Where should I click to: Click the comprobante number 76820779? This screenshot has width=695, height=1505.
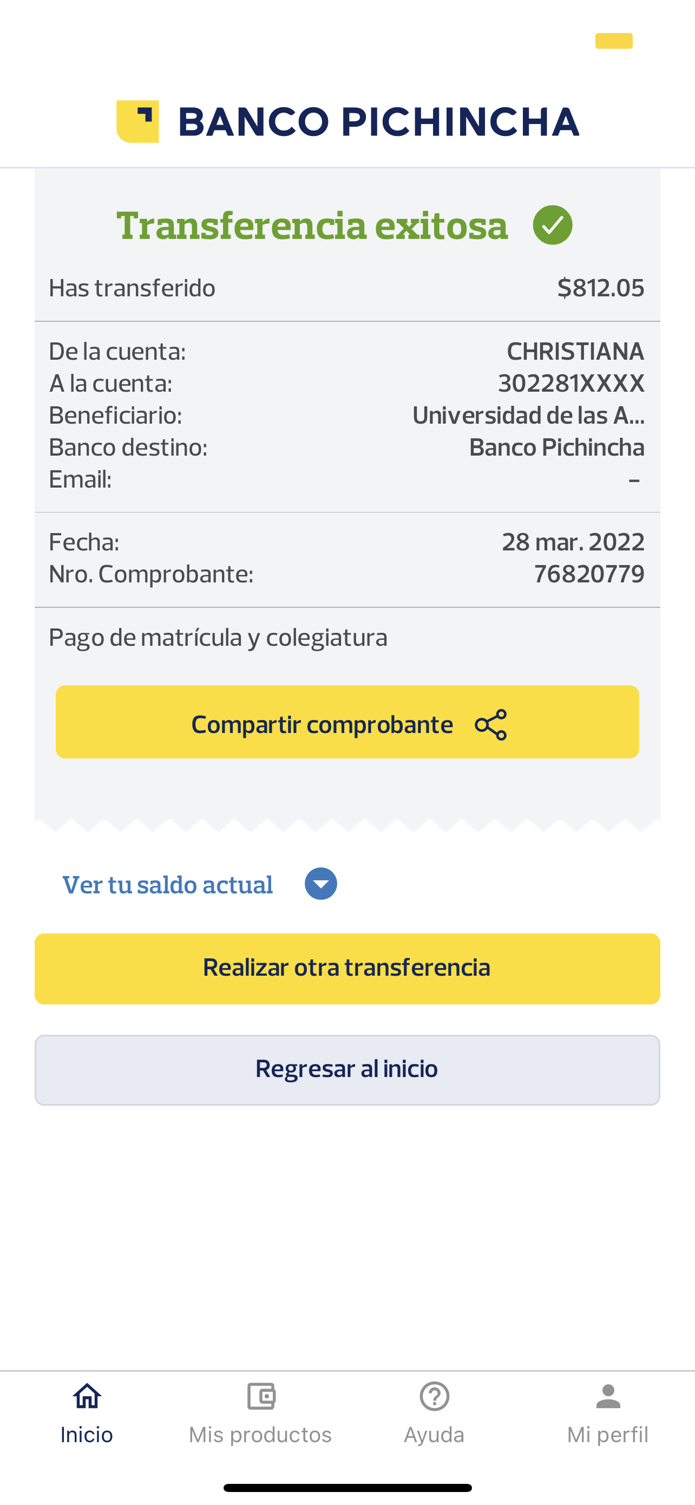coord(588,574)
